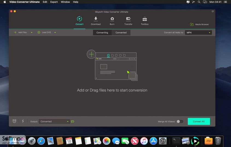Open Spotlight search in menu bar
Screen dimensions: 231x147
point(199,2)
